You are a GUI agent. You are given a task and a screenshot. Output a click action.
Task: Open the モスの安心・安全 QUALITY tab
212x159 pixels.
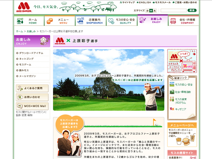coord(122,21)
